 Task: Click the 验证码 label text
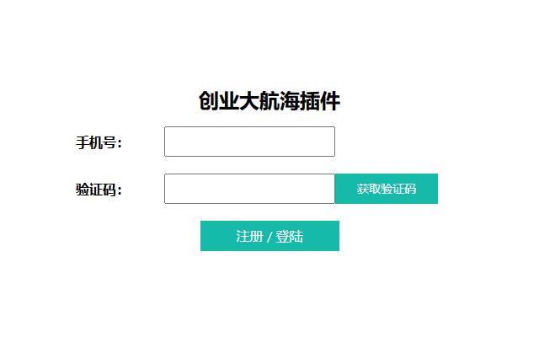coord(99,190)
